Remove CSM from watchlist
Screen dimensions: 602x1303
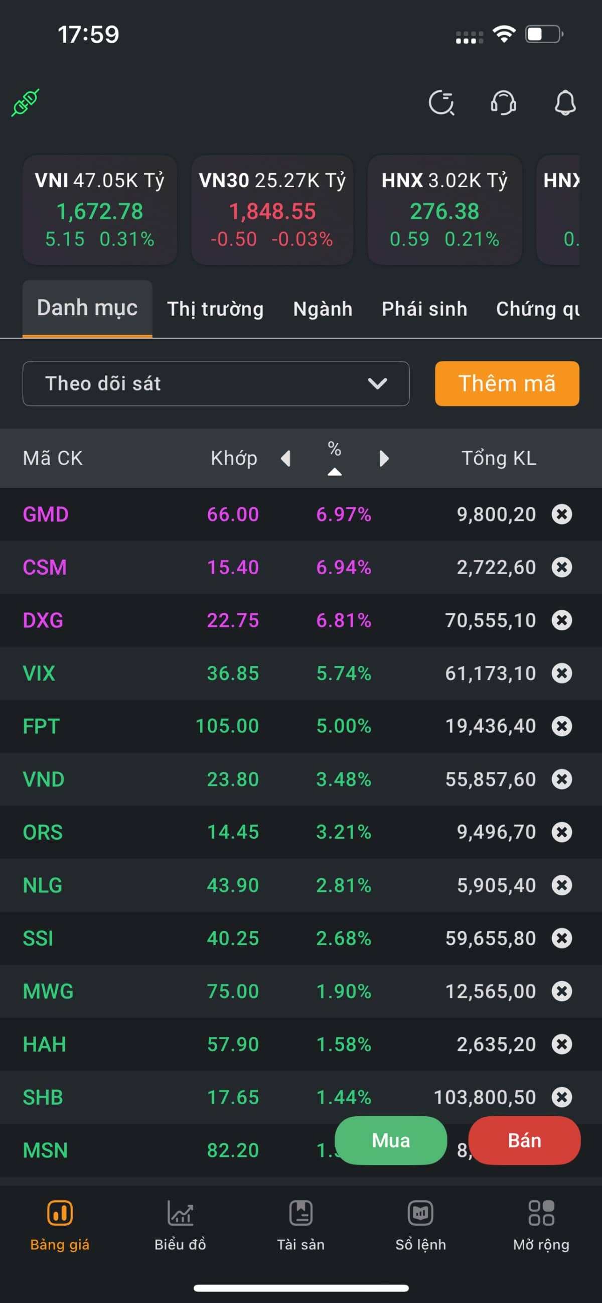561,567
